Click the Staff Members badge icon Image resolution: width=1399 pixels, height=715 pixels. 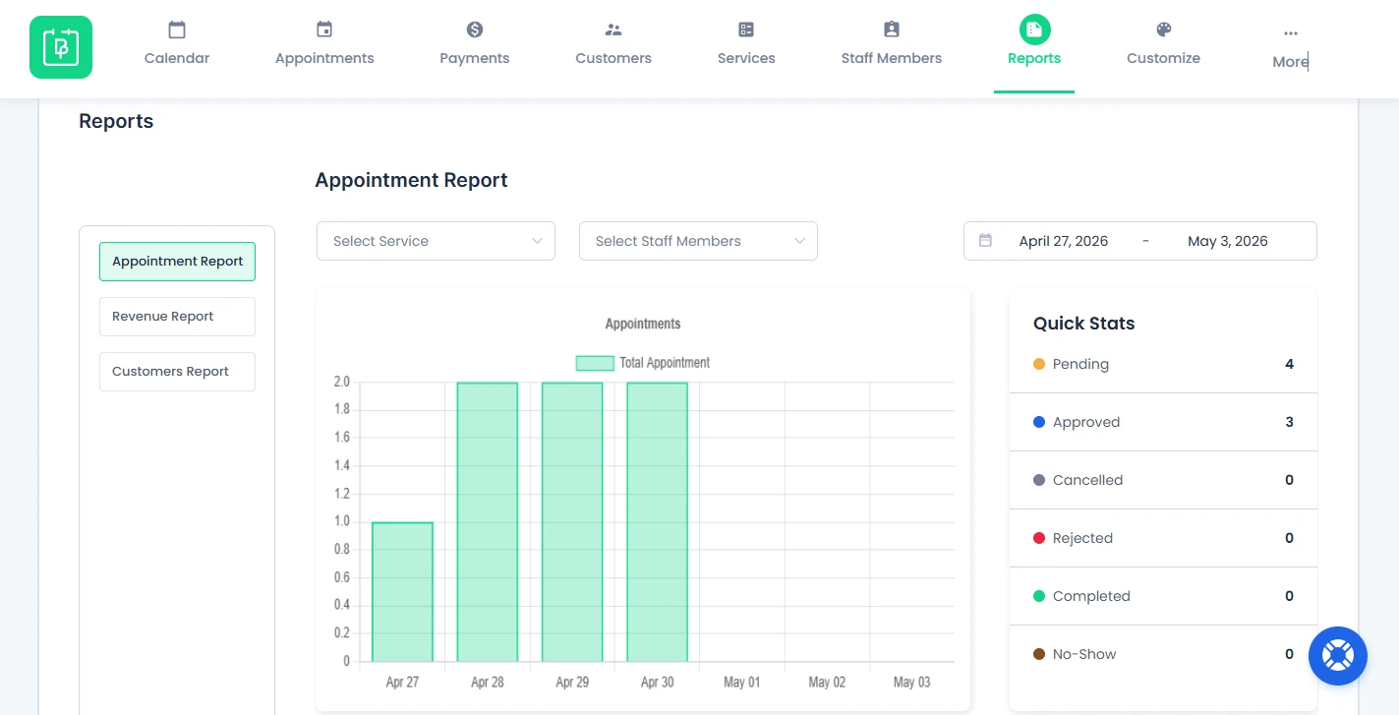pos(892,30)
